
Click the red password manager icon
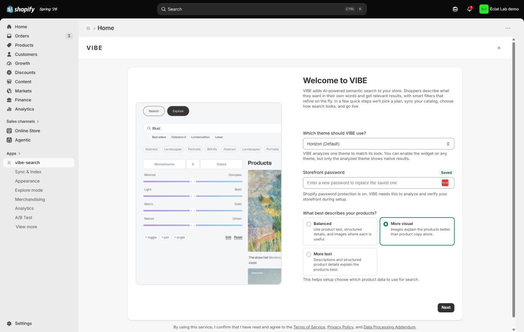point(445,183)
